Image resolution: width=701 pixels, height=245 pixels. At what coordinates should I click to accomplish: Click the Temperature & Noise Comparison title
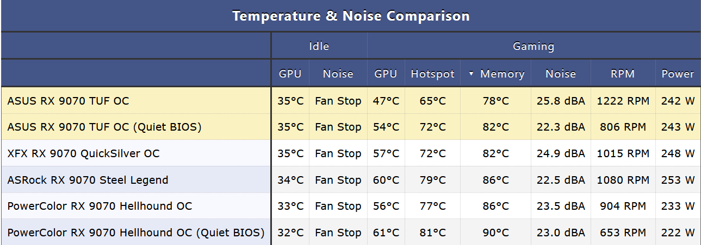pyautogui.click(x=351, y=16)
